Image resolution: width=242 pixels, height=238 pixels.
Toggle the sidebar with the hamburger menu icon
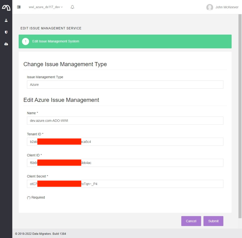click(19, 7)
